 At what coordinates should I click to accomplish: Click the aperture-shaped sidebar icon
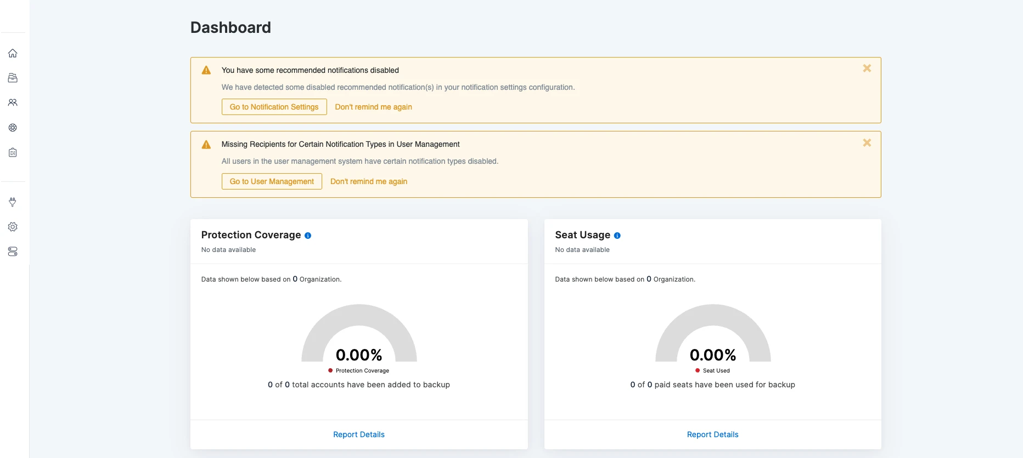click(13, 128)
